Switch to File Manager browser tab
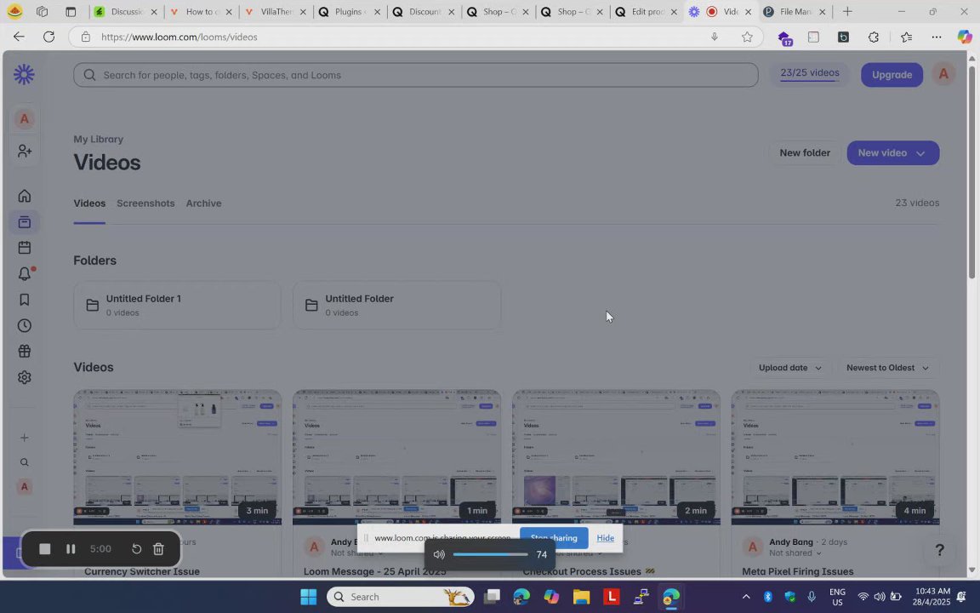Image resolution: width=980 pixels, height=613 pixels. [x=795, y=12]
